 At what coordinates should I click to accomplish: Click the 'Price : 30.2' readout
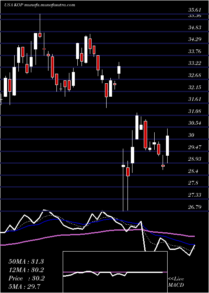[x=26, y=278]
